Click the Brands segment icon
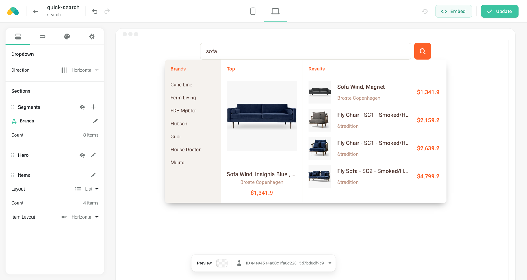 (x=14, y=121)
